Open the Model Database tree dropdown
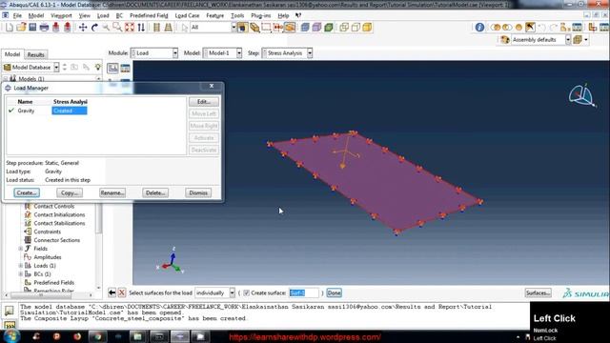This screenshot has height=343, width=610. (x=31, y=68)
